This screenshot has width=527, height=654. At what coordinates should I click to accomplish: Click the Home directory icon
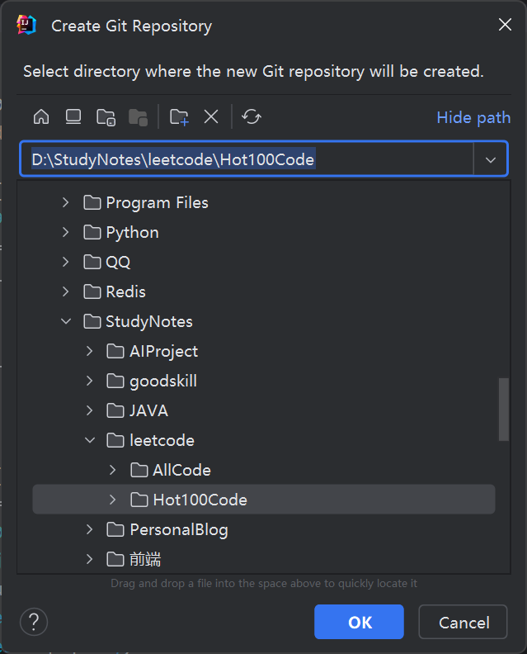(x=41, y=117)
